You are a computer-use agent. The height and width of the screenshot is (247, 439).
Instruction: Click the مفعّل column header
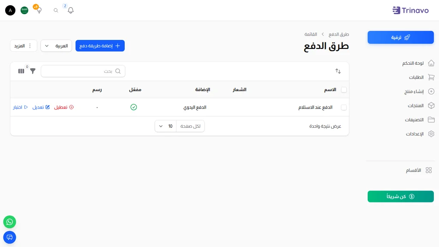point(135,90)
